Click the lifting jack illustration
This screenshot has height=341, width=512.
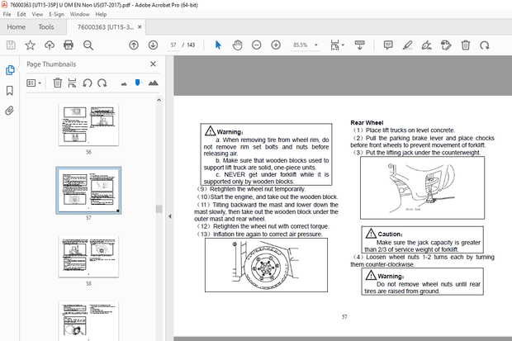click(422, 187)
